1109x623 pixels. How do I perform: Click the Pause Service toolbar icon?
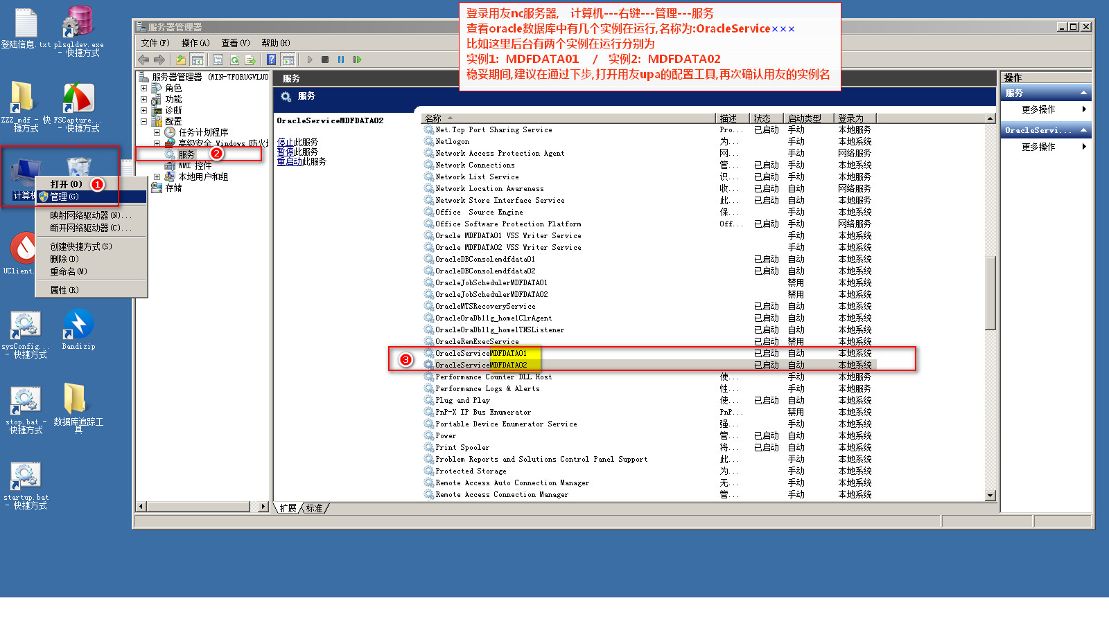[x=341, y=60]
